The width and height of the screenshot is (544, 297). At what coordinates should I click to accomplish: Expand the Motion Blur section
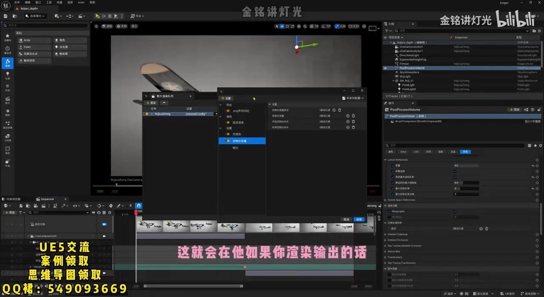[385, 251]
